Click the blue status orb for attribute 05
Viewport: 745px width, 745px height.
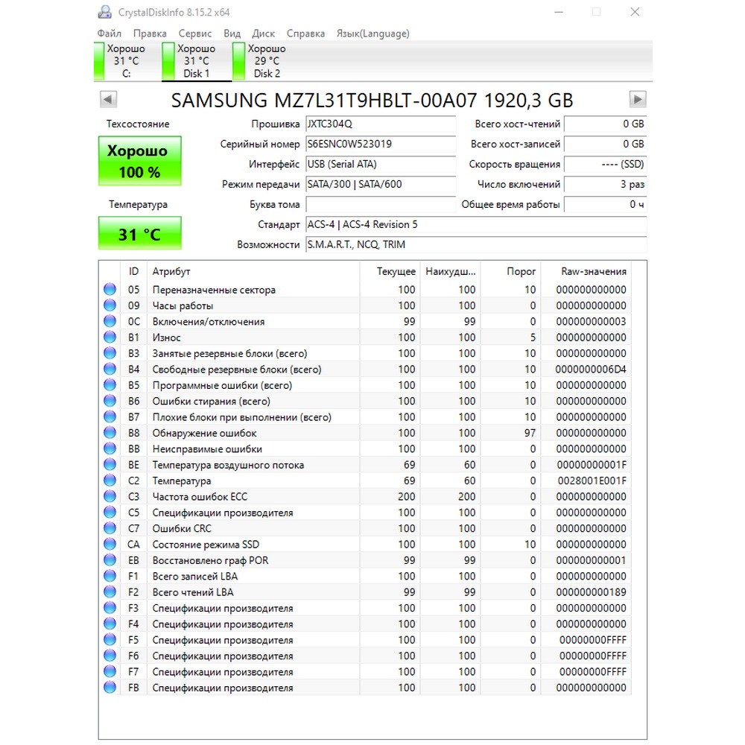(110, 289)
